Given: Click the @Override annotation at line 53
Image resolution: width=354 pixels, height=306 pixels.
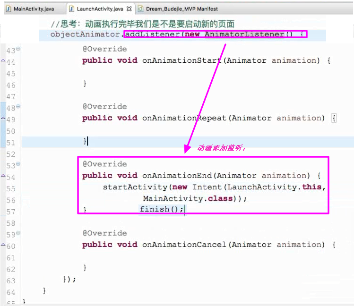Looking at the screenshot, I should (x=105, y=164).
